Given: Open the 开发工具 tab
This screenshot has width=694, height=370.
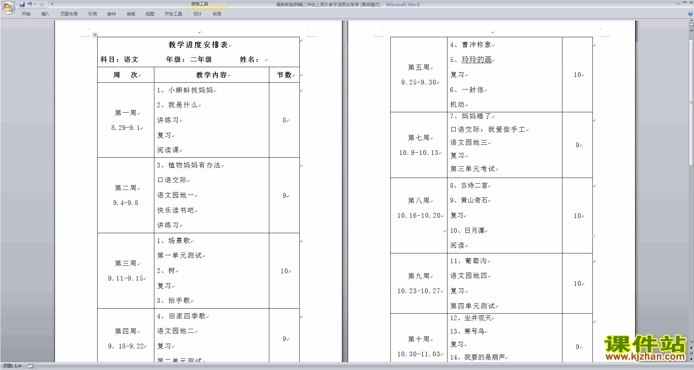Looking at the screenshot, I should click(x=173, y=14).
